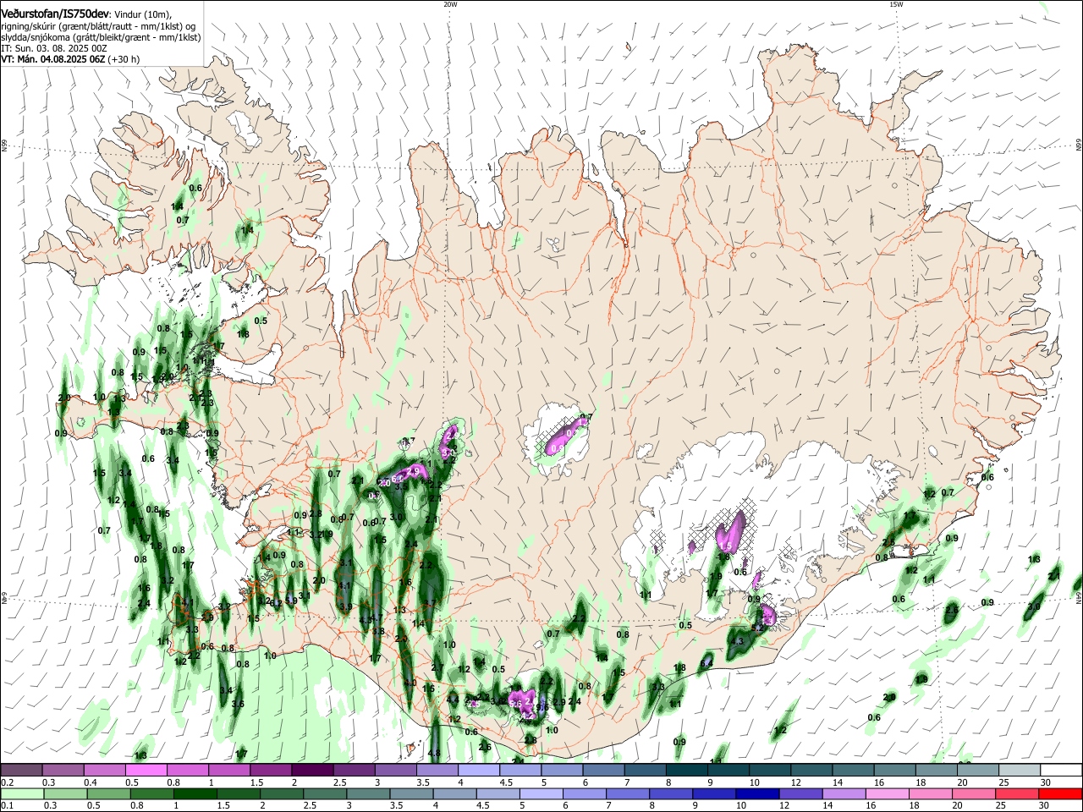Click the 'VT: Mán. 04.08.2025 06Z' valid time

(x=52, y=59)
